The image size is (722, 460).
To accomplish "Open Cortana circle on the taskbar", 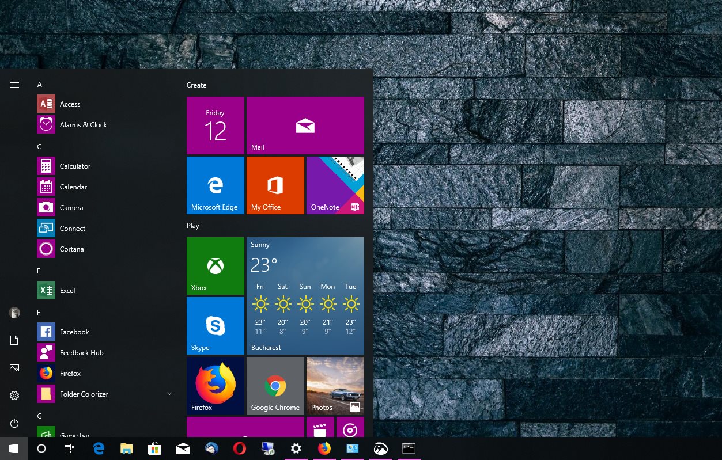I will (x=41, y=448).
